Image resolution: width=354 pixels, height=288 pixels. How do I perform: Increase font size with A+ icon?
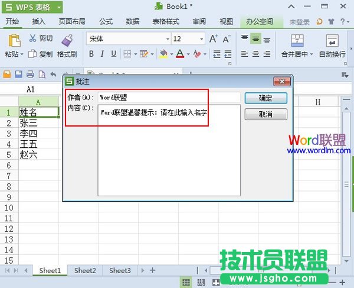(214, 38)
